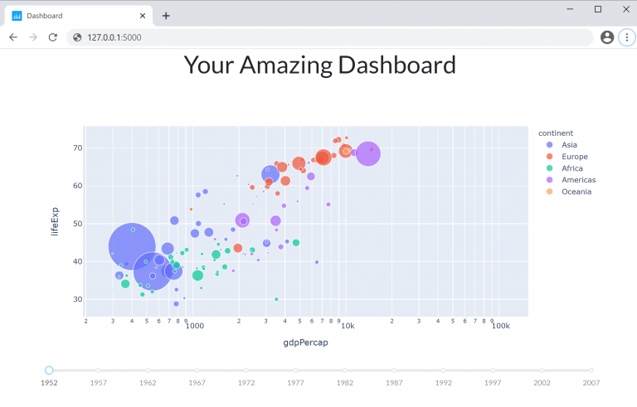Screen dimensions: 637x407
Task: Click the 1952 slider handle
Action: [x=49, y=371]
